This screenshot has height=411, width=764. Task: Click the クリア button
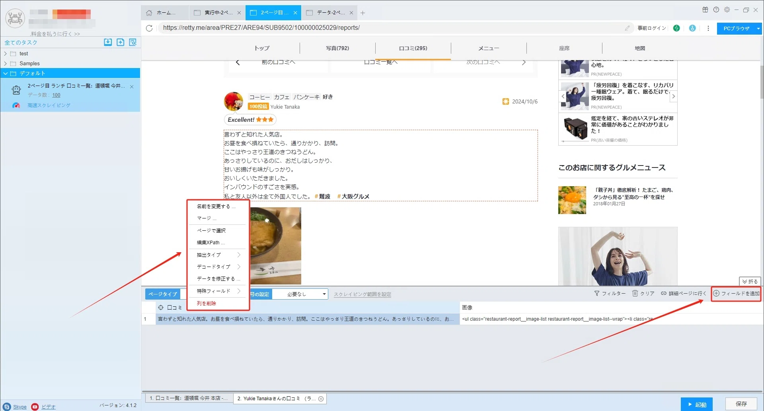pos(643,294)
